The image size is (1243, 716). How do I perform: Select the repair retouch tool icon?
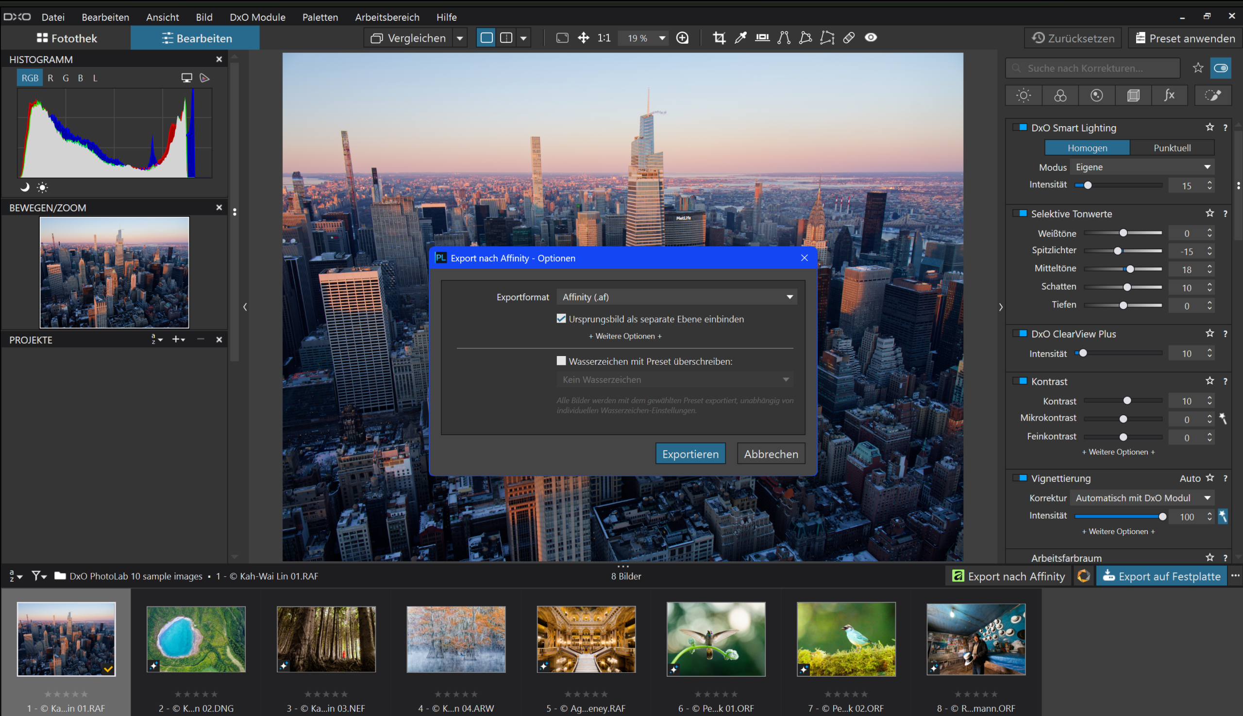click(x=849, y=38)
